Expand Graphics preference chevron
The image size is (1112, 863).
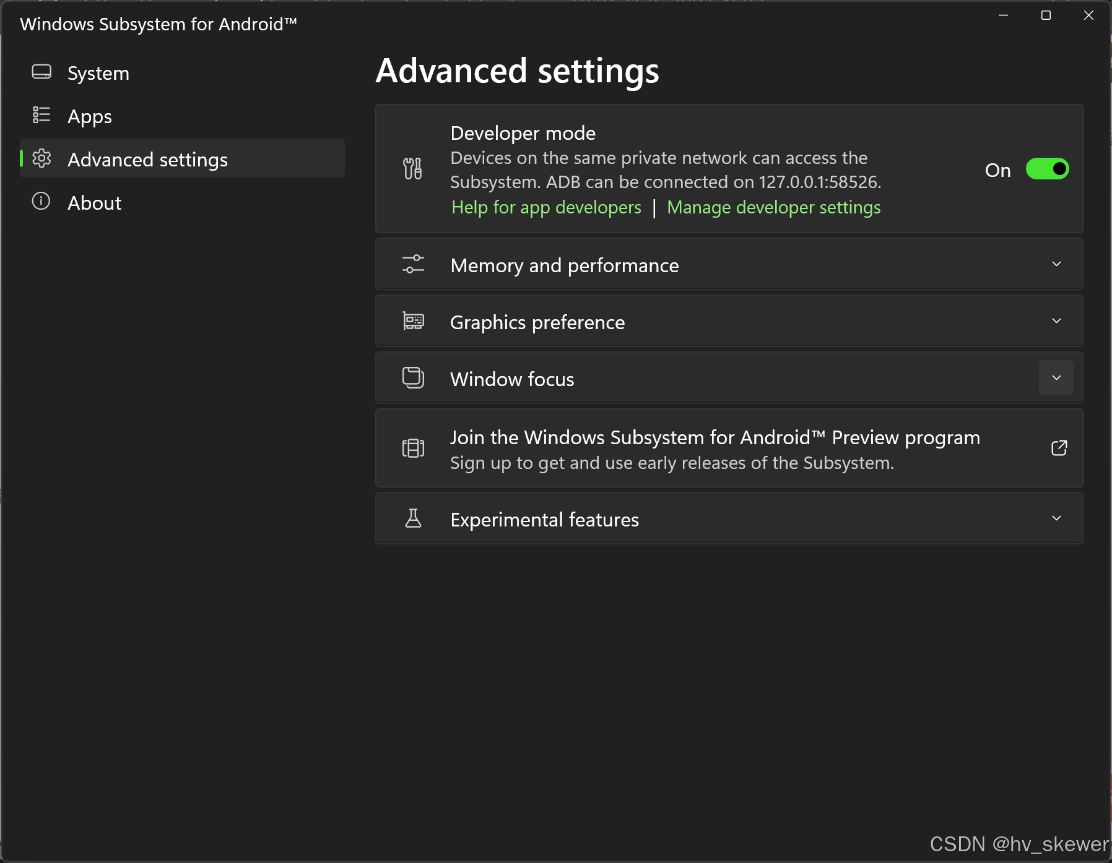tap(1056, 321)
